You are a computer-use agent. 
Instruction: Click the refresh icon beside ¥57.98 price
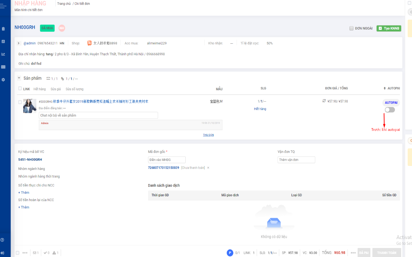pyautogui.click(x=324, y=101)
